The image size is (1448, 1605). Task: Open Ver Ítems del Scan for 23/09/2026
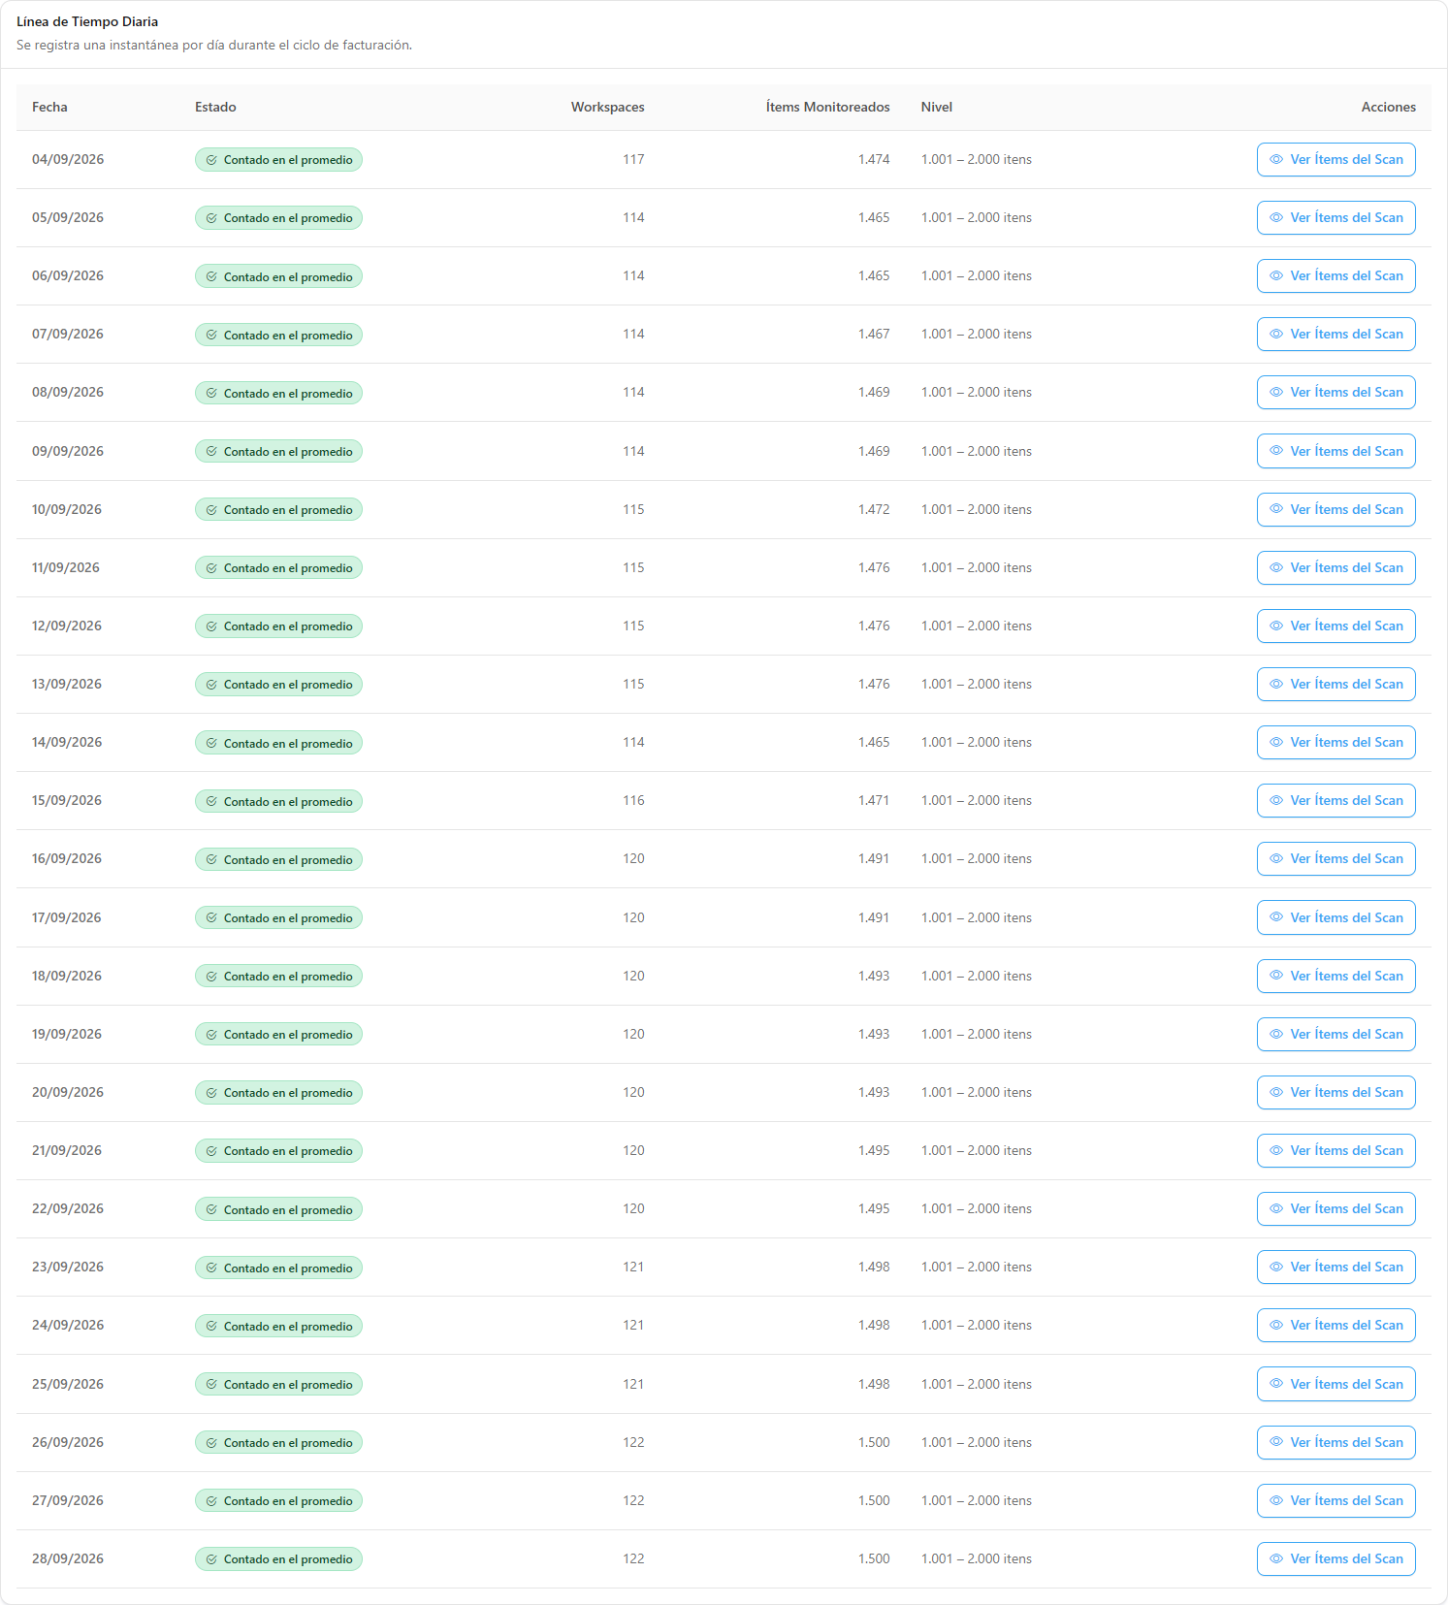(1335, 1267)
